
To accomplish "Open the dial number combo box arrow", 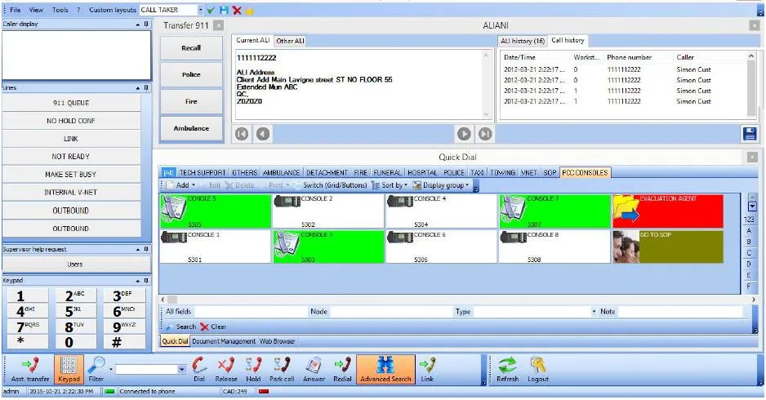I will (x=182, y=369).
